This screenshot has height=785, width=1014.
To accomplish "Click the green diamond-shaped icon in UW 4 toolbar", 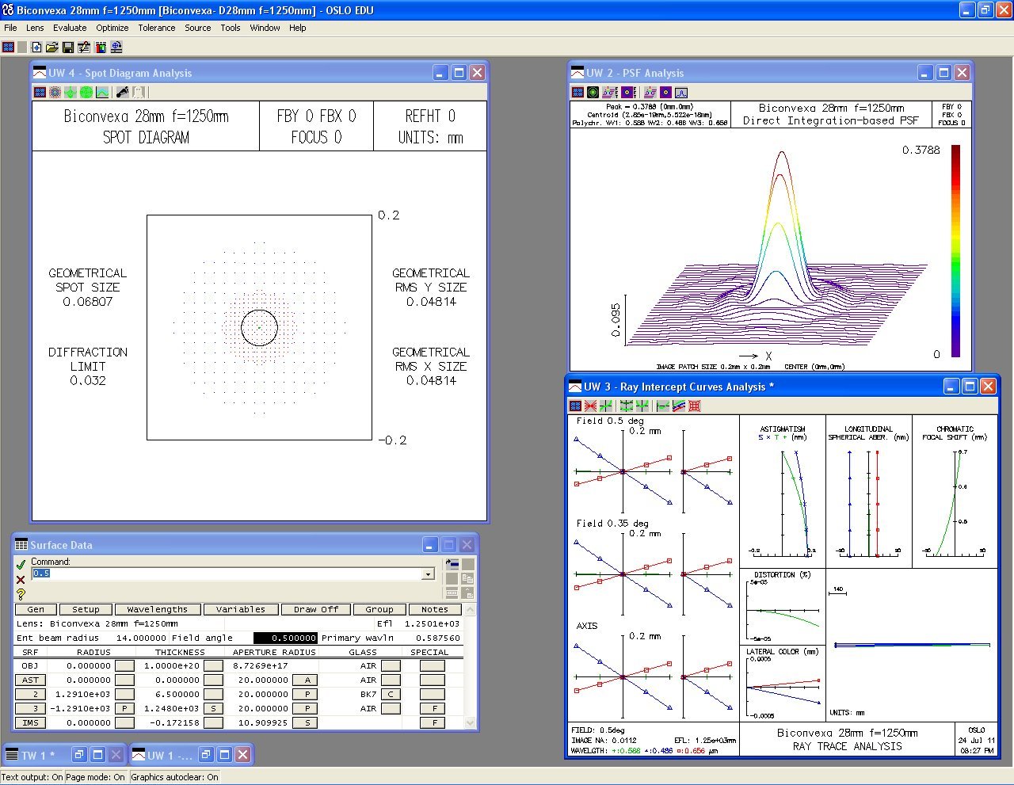I will coord(71,93).
